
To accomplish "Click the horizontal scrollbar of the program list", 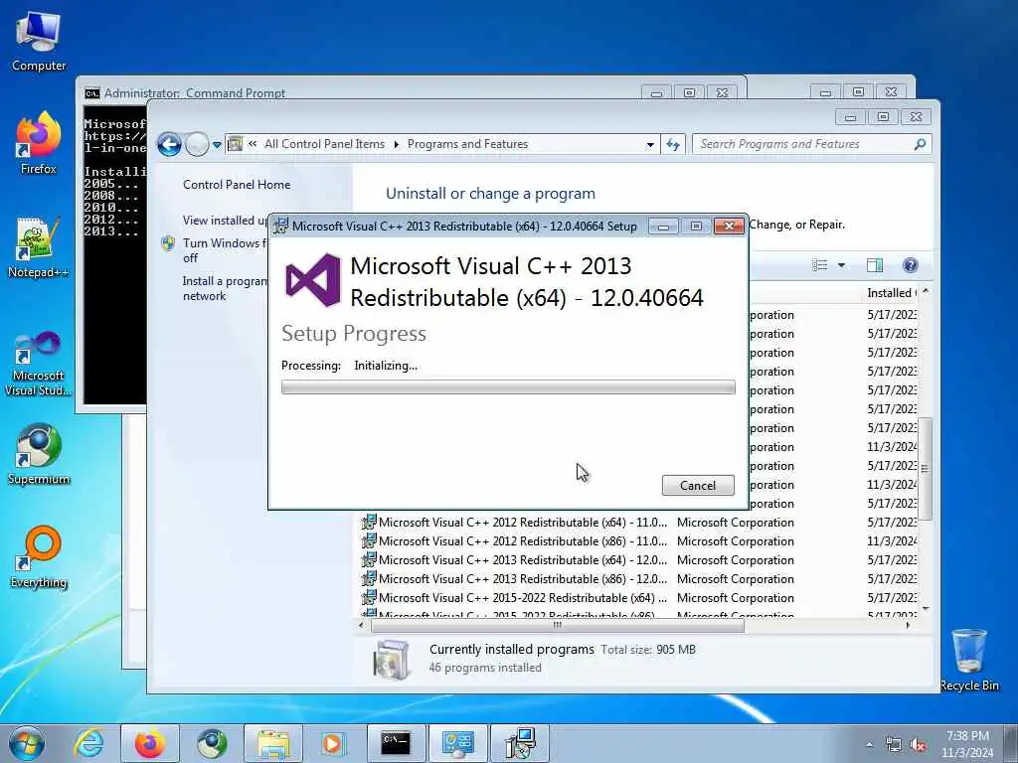I will point(557,626).
